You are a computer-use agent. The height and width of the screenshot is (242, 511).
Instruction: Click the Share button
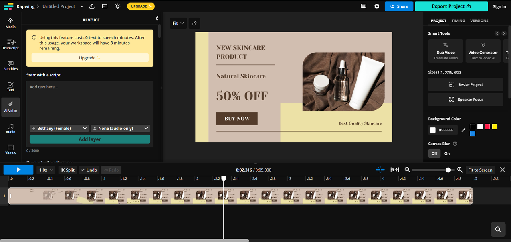399,6
